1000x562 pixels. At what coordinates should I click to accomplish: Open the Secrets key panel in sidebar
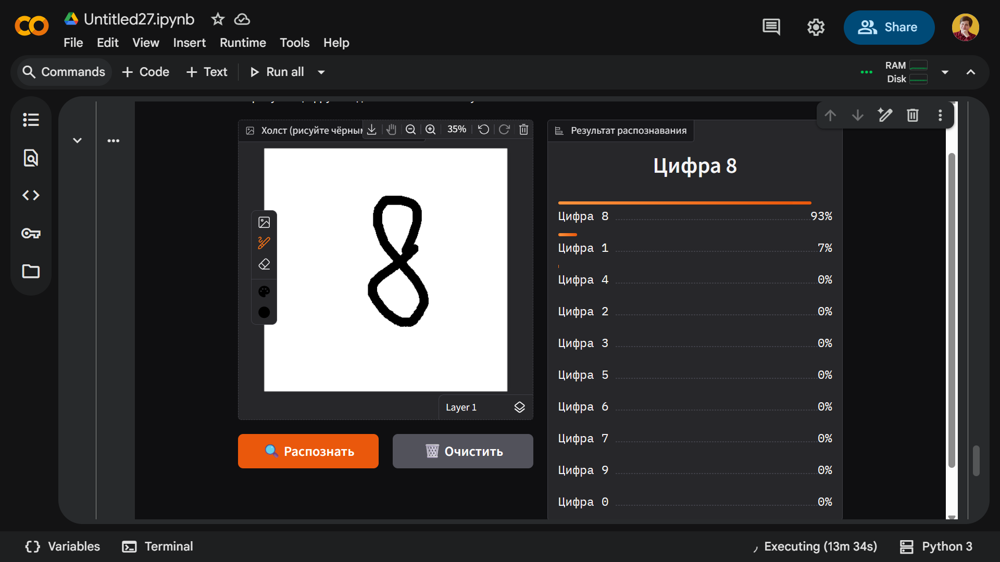[31, 233]
